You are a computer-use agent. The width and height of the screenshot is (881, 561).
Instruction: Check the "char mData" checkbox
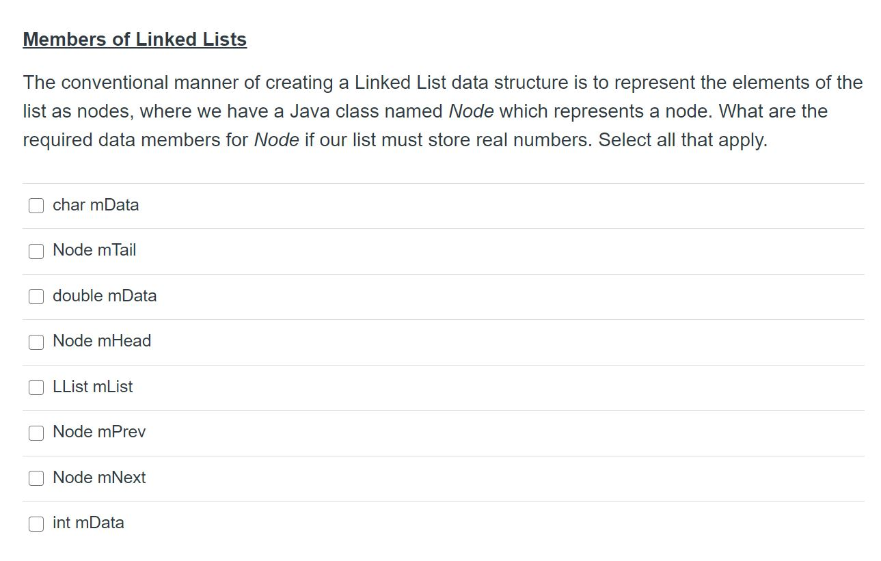(x=36, y=205)
